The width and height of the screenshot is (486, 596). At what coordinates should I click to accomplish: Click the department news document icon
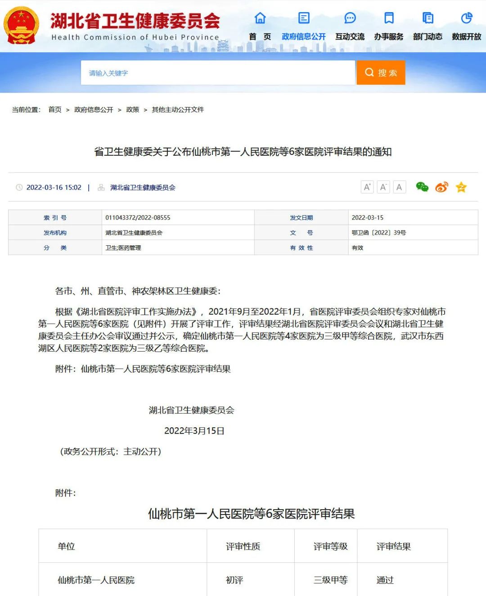427,18
